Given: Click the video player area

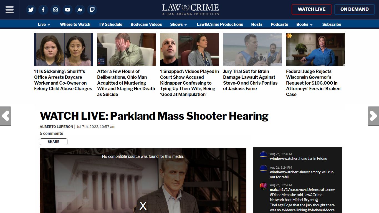Looking at the screenshot, I should tap(143, 181).
